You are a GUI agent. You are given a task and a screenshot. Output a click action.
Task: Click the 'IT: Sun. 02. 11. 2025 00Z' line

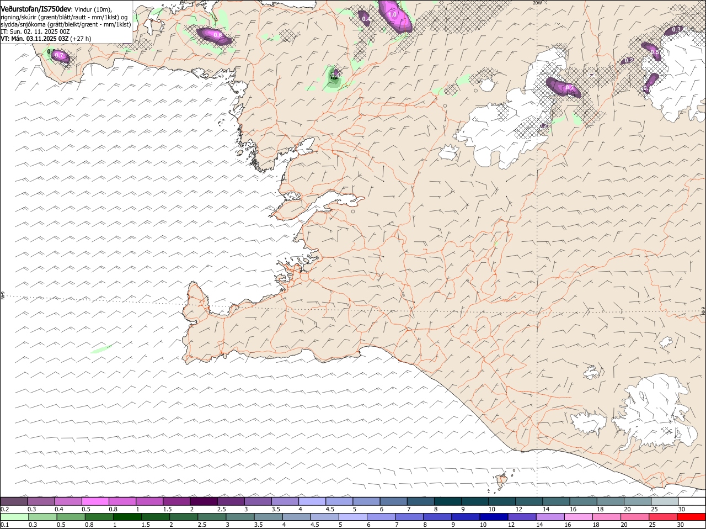point(35,31)
